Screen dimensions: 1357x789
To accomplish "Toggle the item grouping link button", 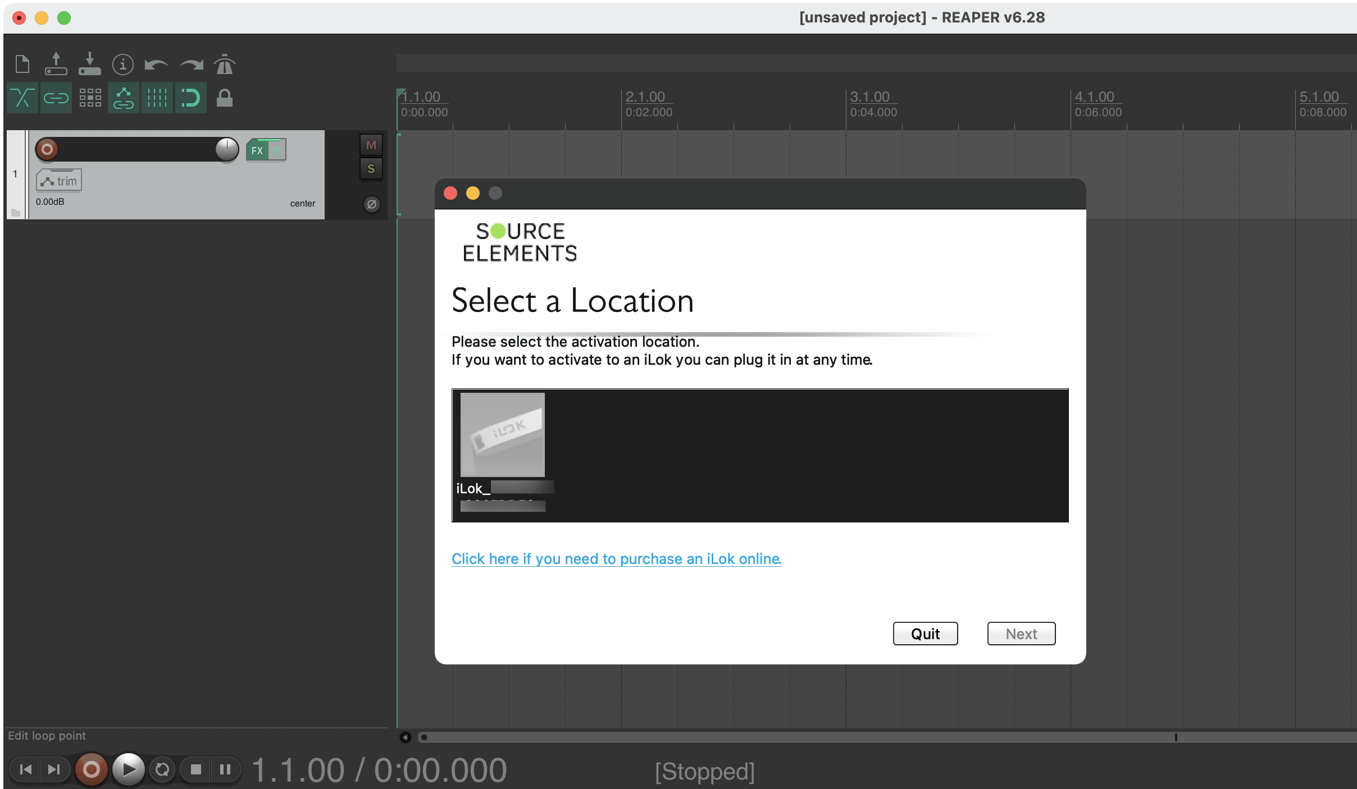I will click(x=56, y=98).
